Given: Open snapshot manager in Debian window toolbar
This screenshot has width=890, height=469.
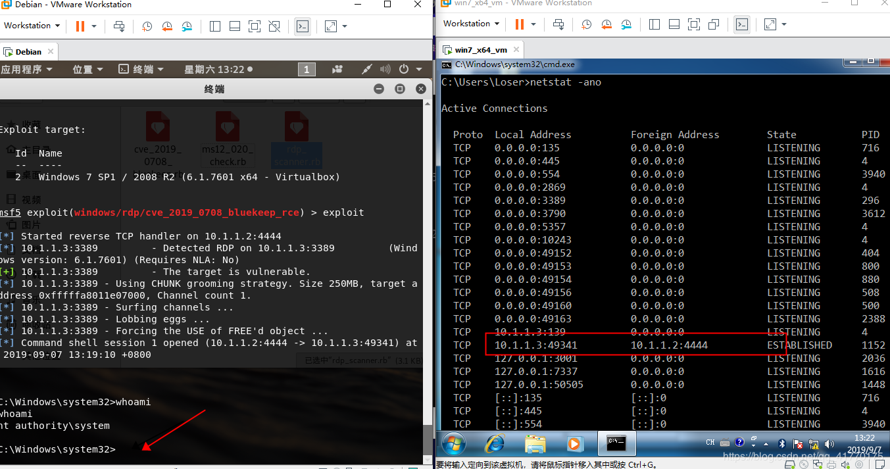Looking at the screenshot, I should (187, 26).
